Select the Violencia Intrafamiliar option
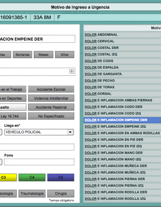161x207 pixels. 51,98
